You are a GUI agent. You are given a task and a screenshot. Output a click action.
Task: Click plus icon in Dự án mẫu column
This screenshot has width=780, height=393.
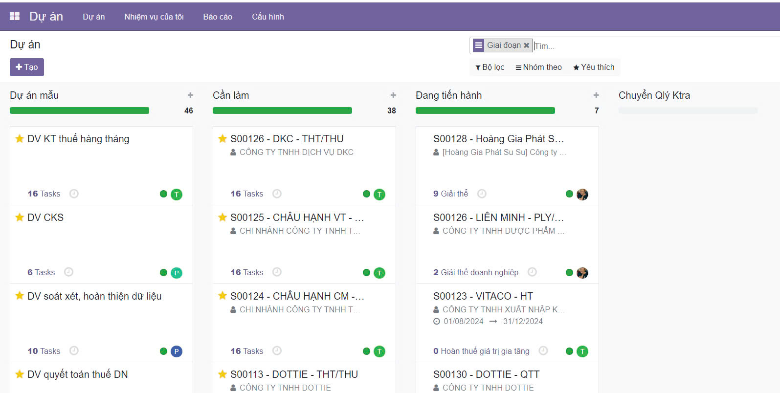(190, 95)
